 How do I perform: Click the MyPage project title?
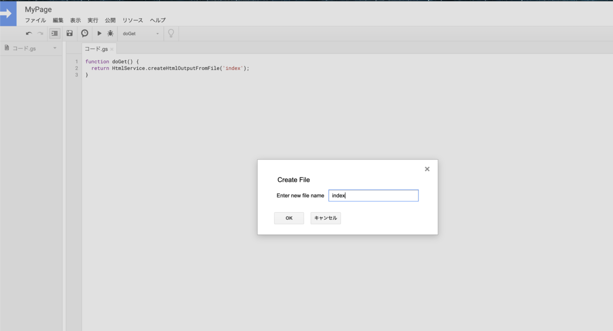click(38, 9)
